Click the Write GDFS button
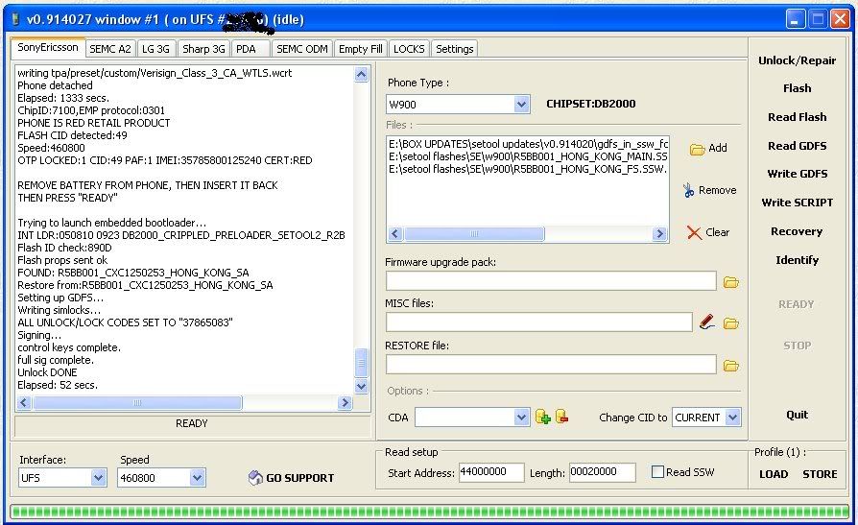The height and width of the screenshot is (525, 858). tap(797, 174)
